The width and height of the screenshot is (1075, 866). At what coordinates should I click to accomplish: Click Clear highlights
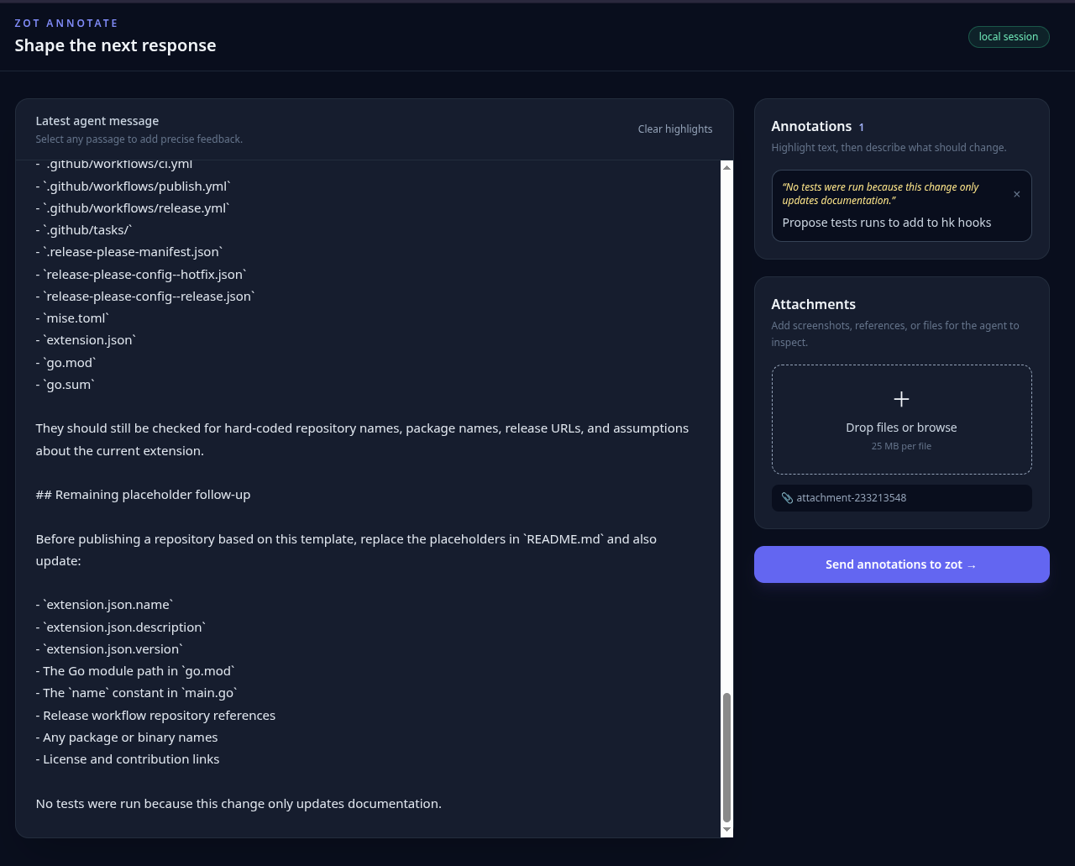675,129
